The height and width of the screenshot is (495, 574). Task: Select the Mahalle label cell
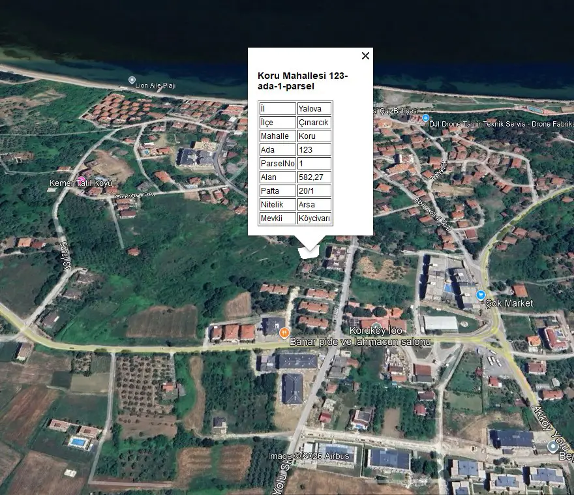click(x=277, y=136)
